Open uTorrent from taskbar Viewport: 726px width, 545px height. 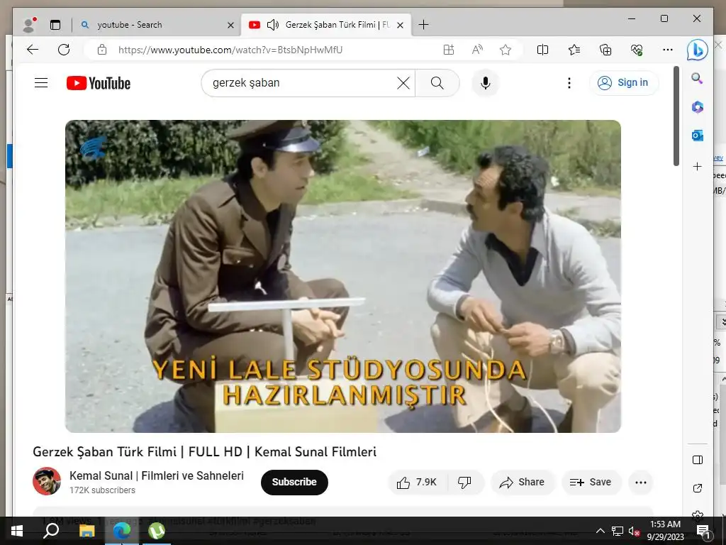[x=157, y=531]
